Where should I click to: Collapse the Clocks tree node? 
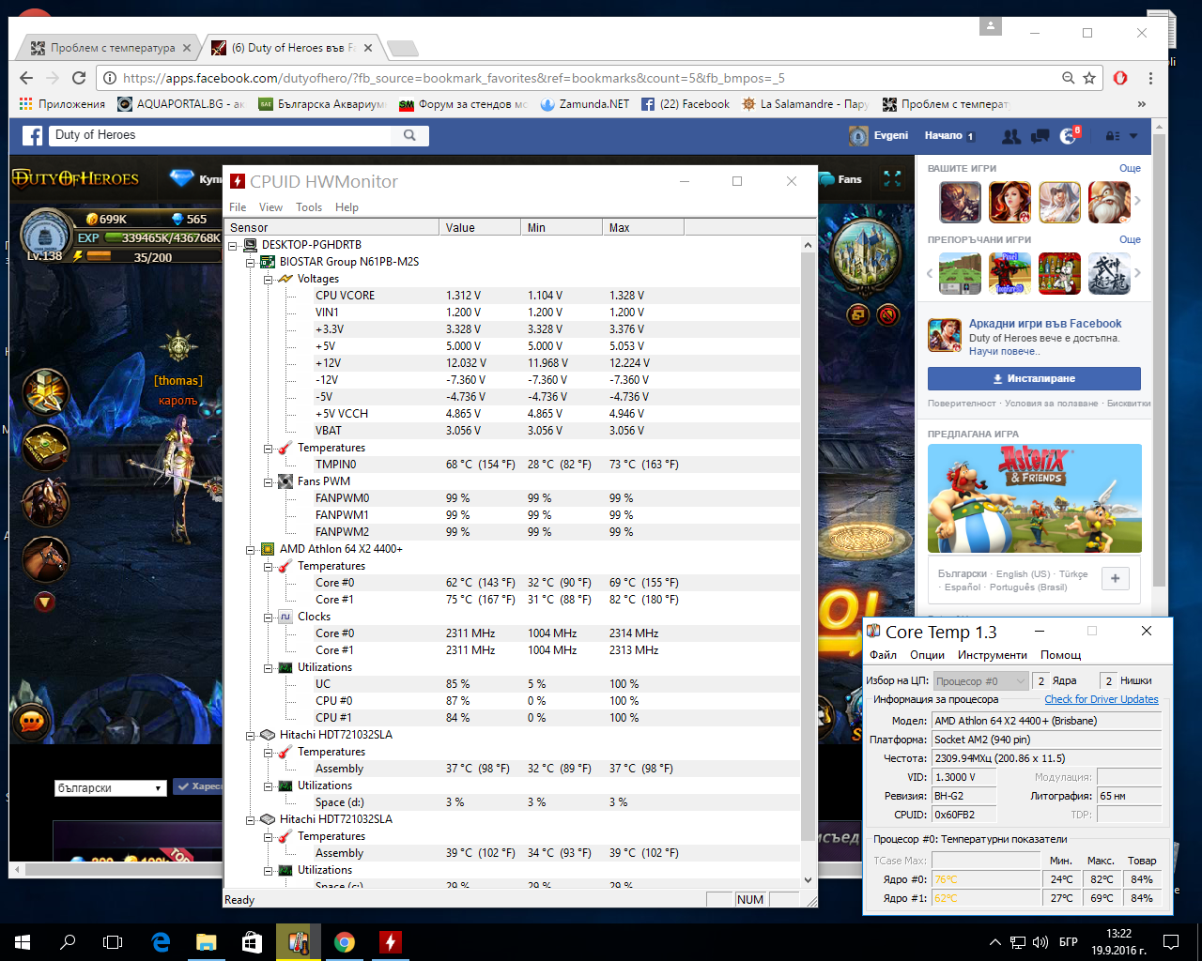pyautogui.click(x=268, y=617)
